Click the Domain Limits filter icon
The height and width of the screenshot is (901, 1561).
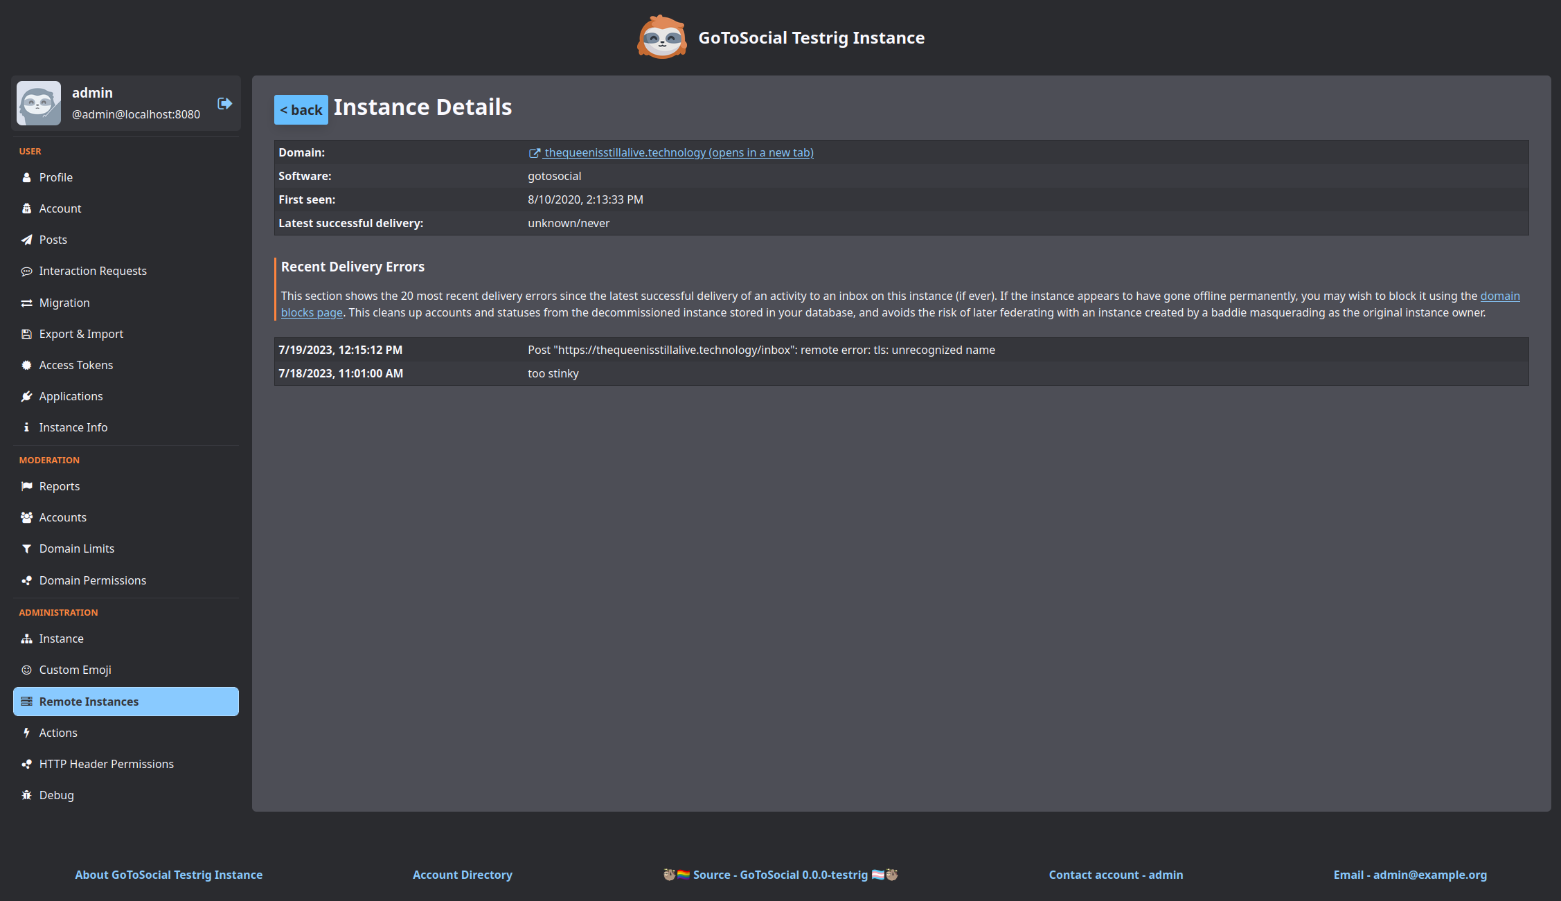pos(26,548)
